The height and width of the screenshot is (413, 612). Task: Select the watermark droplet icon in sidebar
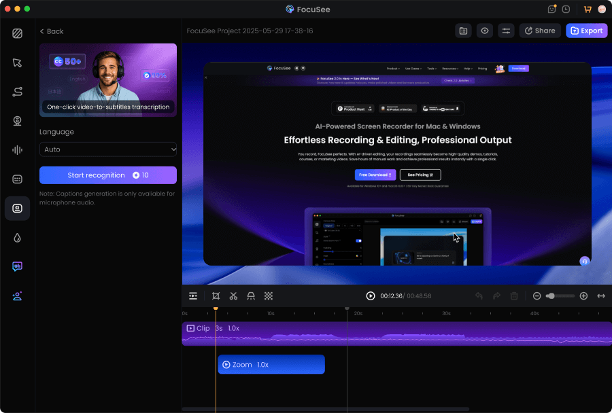click(17, 238)
